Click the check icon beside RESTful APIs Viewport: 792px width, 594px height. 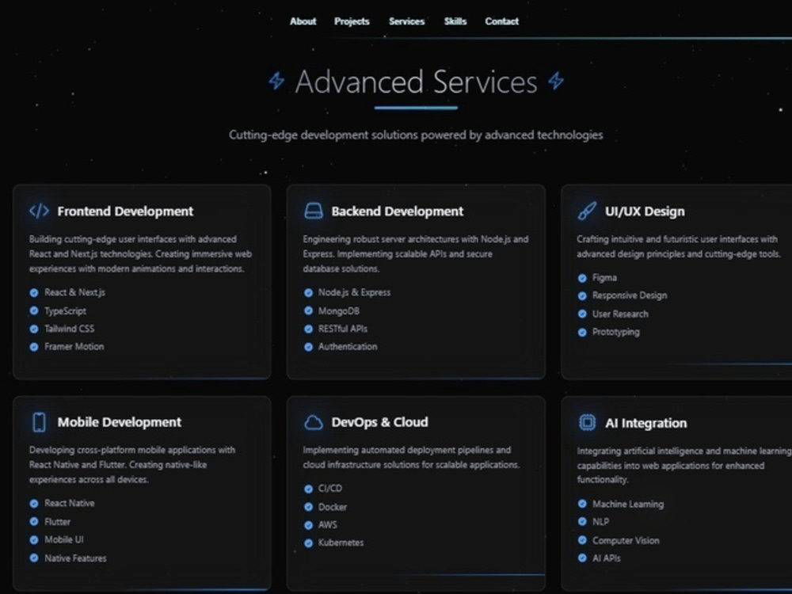[x=308, y=329]
